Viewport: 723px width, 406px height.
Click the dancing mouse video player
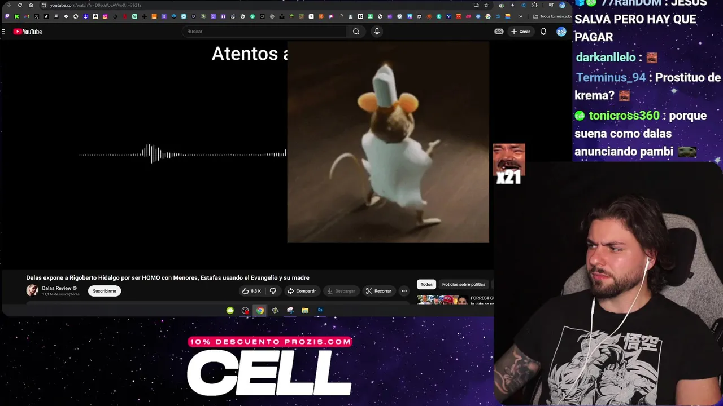388,142
